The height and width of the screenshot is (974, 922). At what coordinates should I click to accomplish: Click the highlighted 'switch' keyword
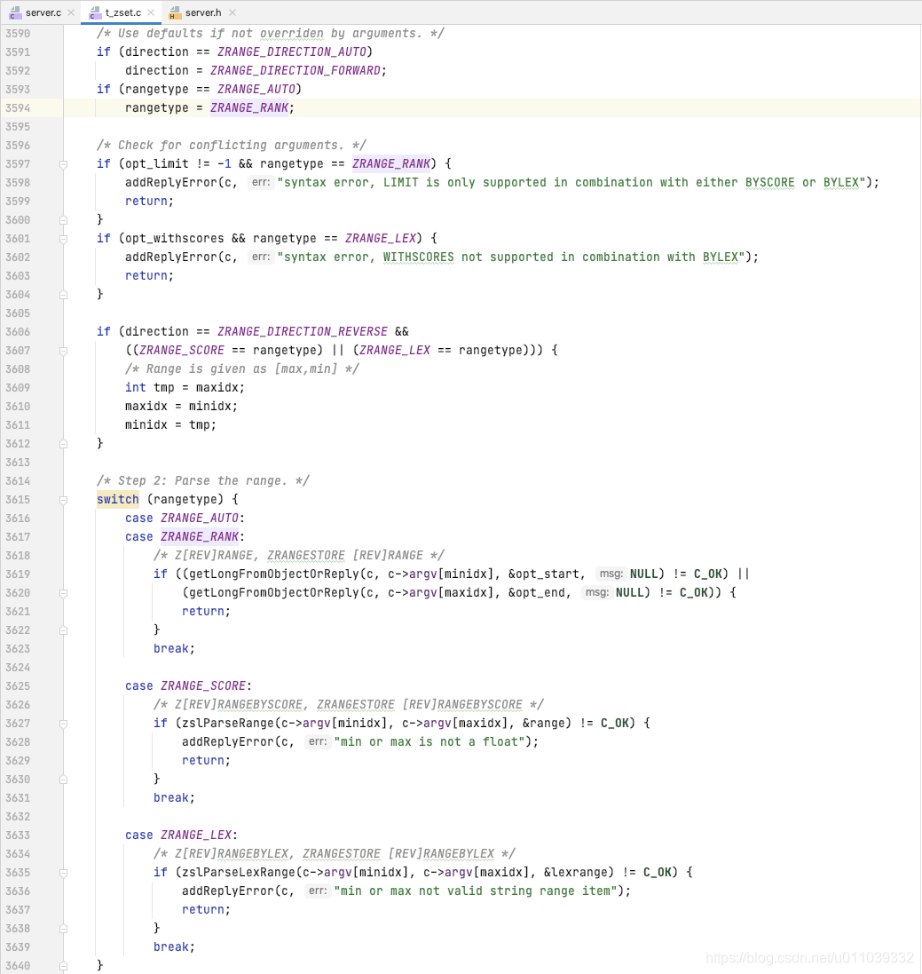[118, 499]
